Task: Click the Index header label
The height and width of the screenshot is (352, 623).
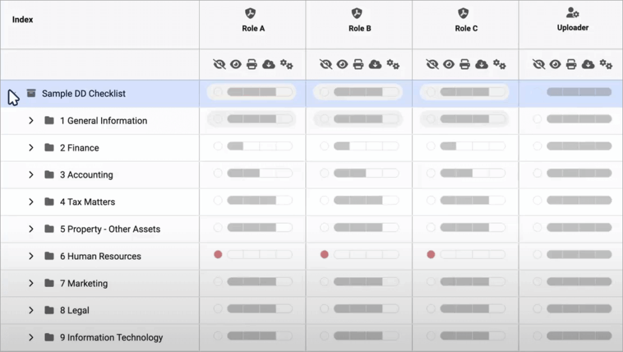Action: (x=22, y=19)
